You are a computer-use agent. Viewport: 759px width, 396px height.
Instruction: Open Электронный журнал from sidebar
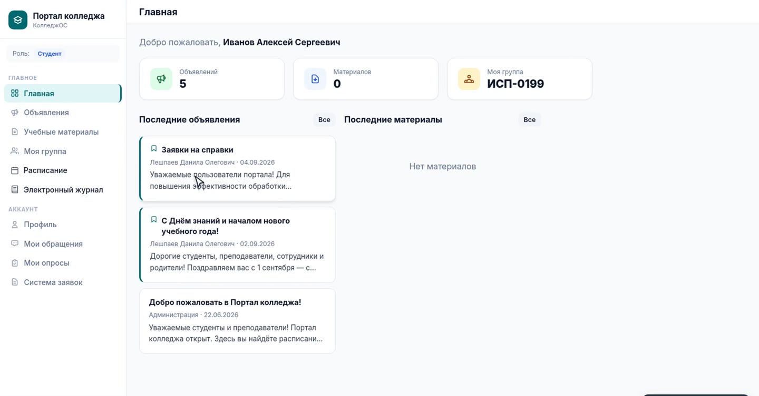tap(63, 190)
